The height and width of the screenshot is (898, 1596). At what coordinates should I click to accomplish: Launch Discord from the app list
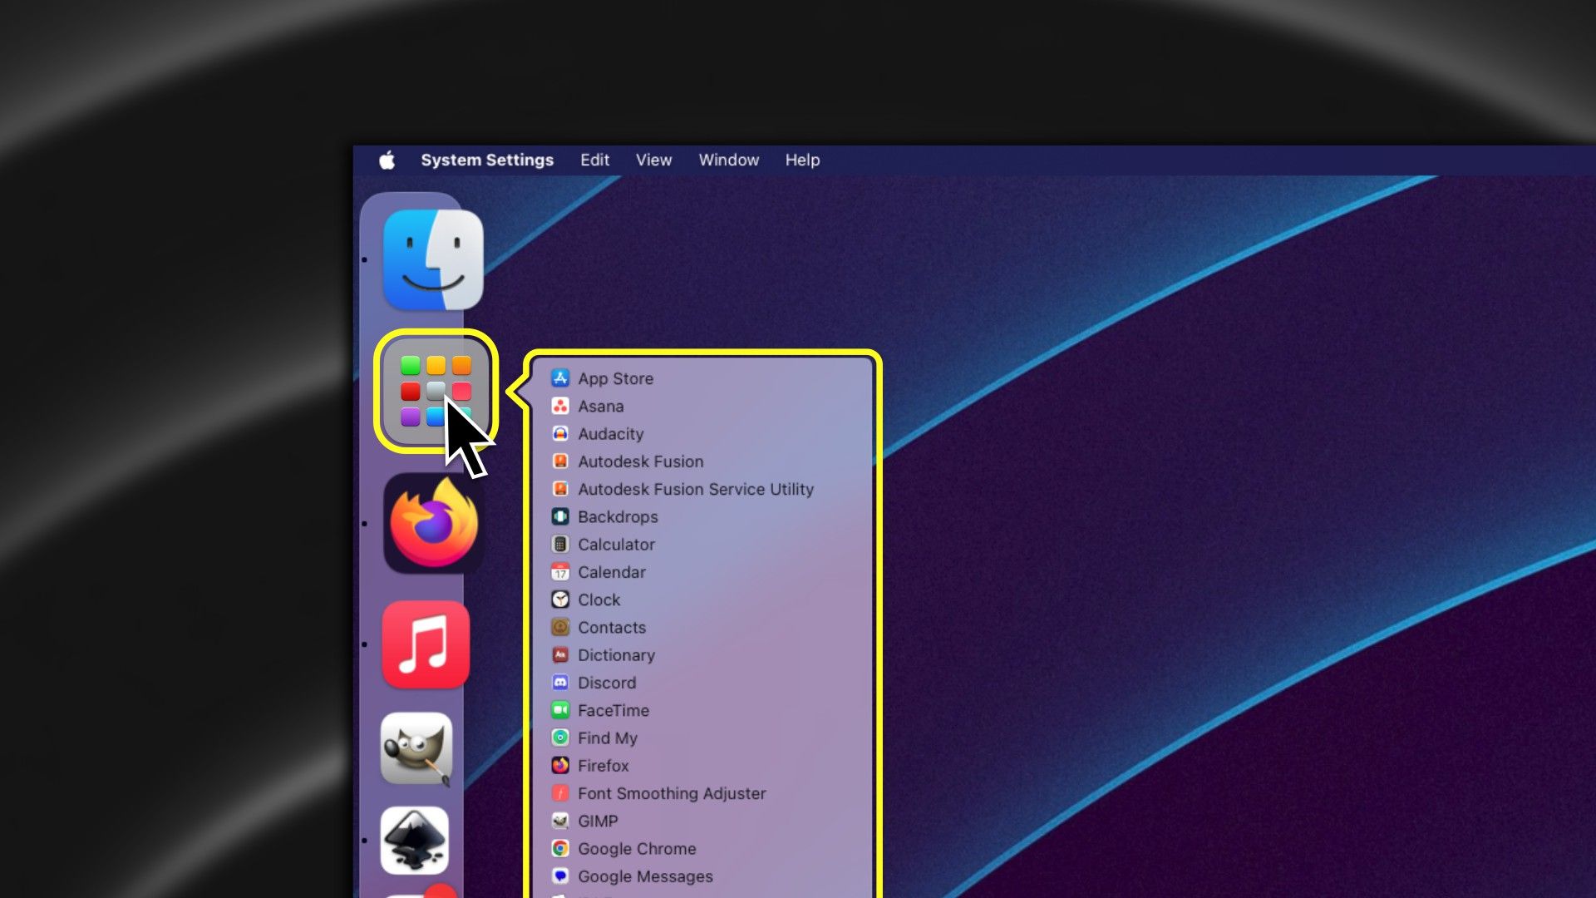[x=606, y=682]
